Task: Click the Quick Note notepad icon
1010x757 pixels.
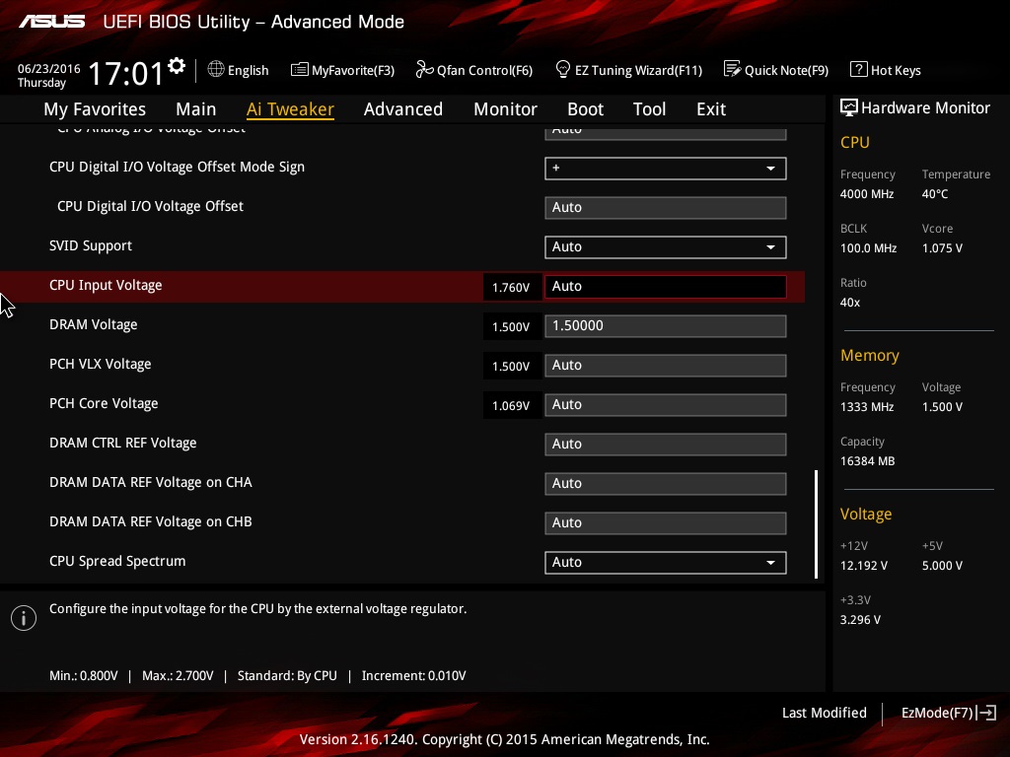Action: coord(733,69)
